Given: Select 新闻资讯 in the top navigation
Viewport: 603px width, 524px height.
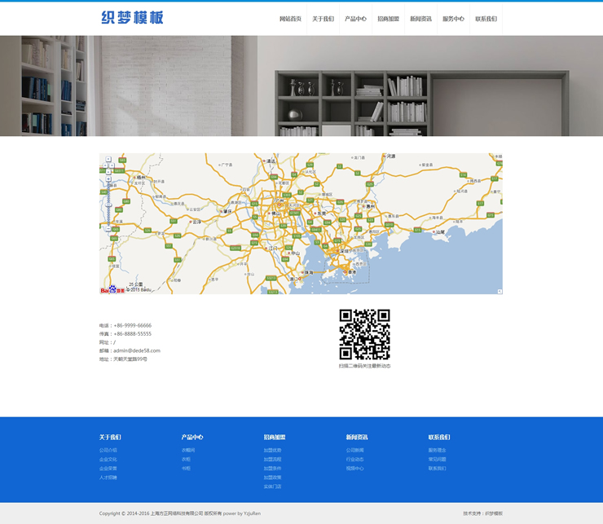Looking at the screenshot, I should (x=420, y=19).
